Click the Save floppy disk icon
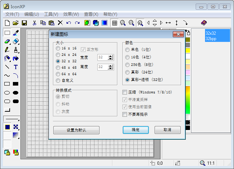The height and width of the screenshot is (169, 234). tap(24, 23)
